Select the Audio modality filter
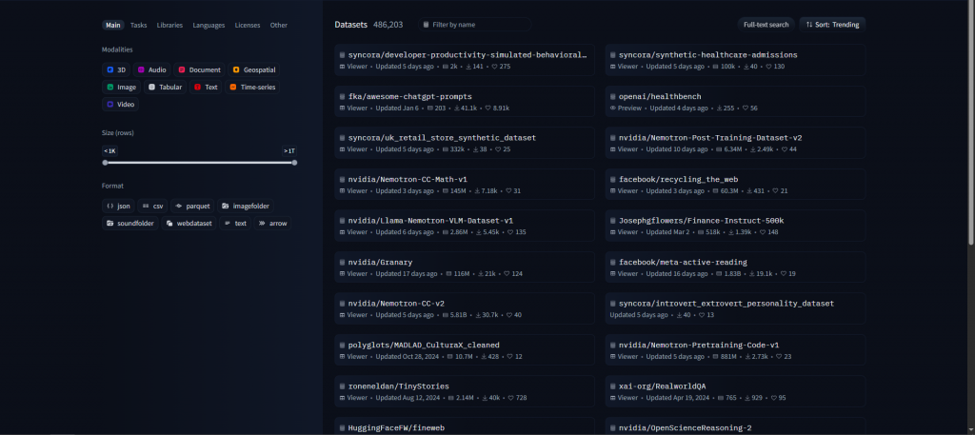 [x=151, y=70]
